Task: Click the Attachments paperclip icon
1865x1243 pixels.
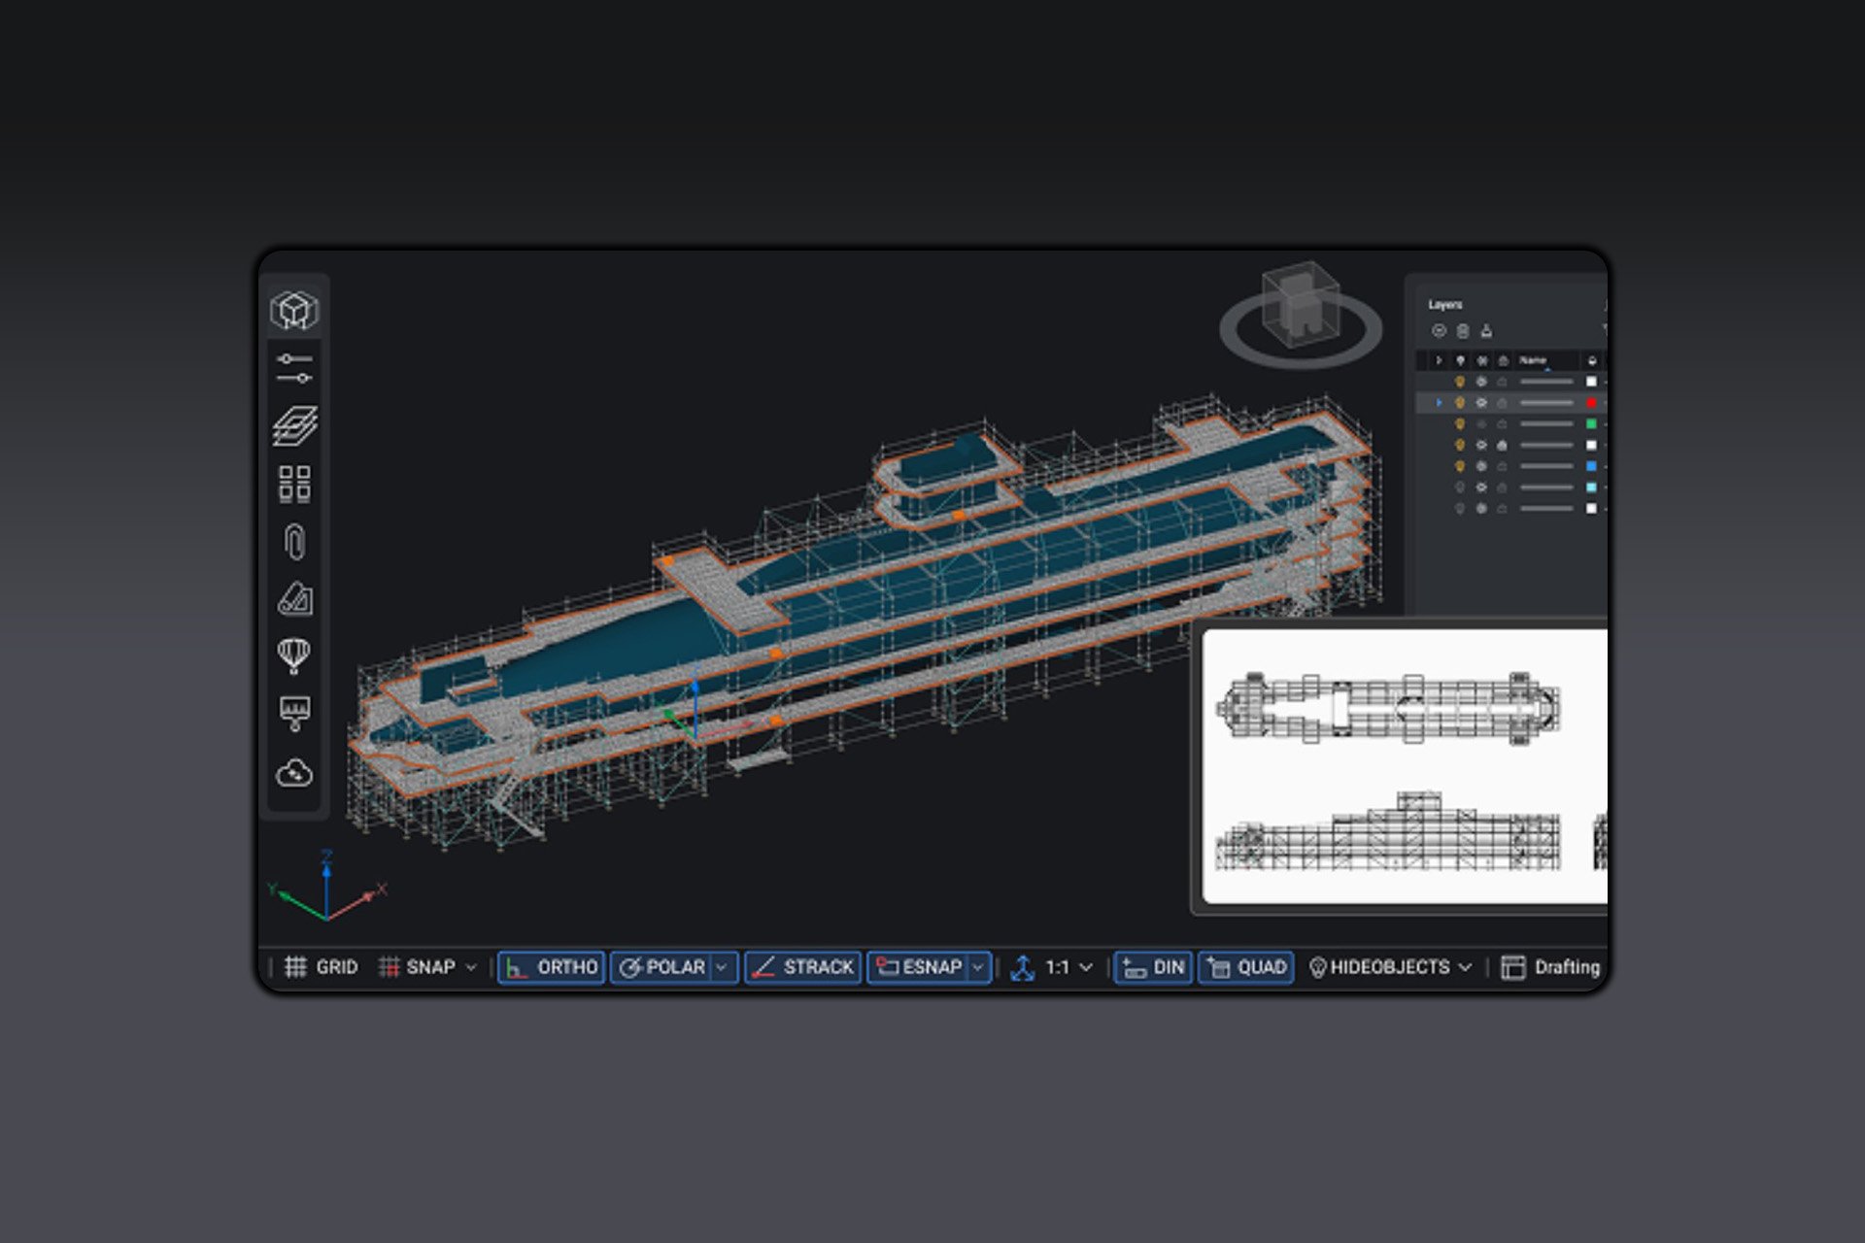Action: click(x=296, y=544)
